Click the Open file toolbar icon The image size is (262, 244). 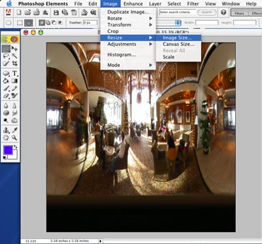tap(28, 12)
